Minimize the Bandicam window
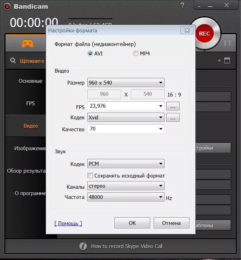Viewport: 241px width, 260px height. [210, 6]
